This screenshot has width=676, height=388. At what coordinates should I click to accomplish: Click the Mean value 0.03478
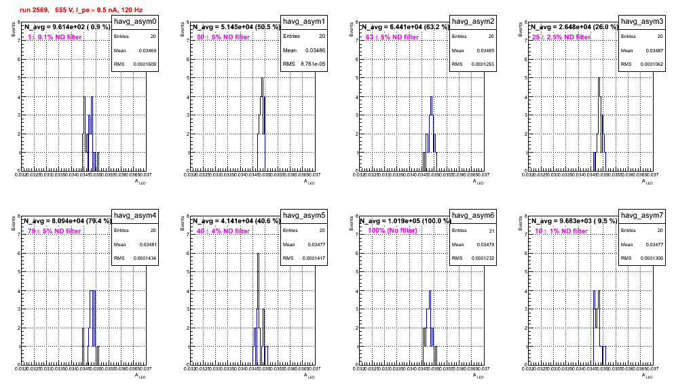(485, 244)
